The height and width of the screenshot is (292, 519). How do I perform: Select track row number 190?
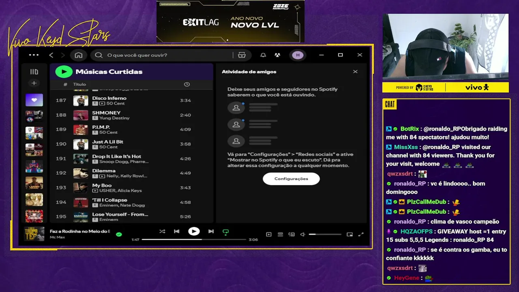132,144
